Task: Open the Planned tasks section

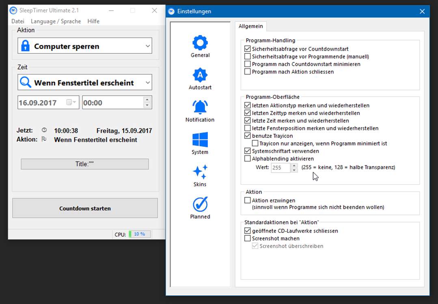Action: tap(200, 208)
